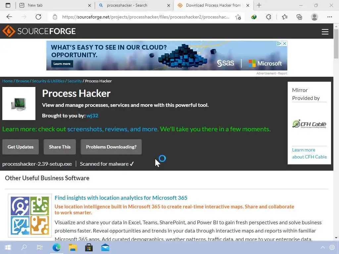Viewport: 339px width, 254px height.
Task: Click the page vertical scrollbar thumb
Action: pyautogui.click(x=336, y=44)
